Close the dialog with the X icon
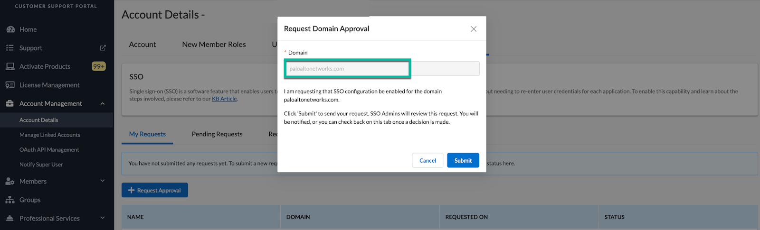The height and width of the screenshot is (230, 760). pos(474,29)
